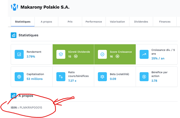
Task: Click the Ratio cours/bénéfices arrows icon
Action: point(61,77)
